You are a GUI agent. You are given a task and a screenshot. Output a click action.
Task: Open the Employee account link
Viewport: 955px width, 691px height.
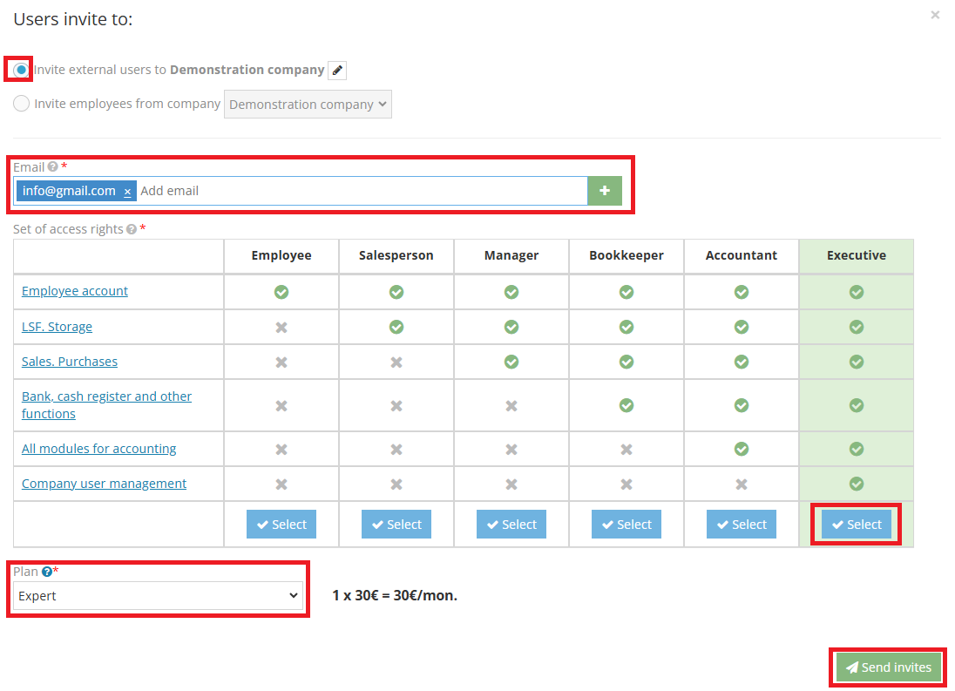click(74, 290)
